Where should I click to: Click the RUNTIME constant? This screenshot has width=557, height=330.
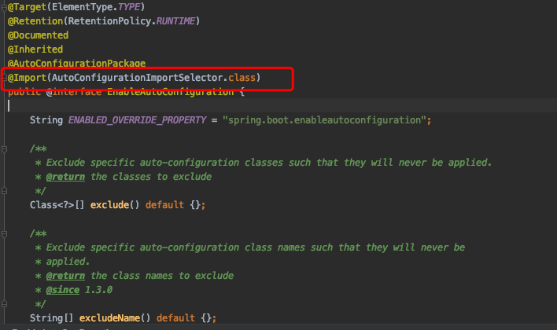[175, 21]
